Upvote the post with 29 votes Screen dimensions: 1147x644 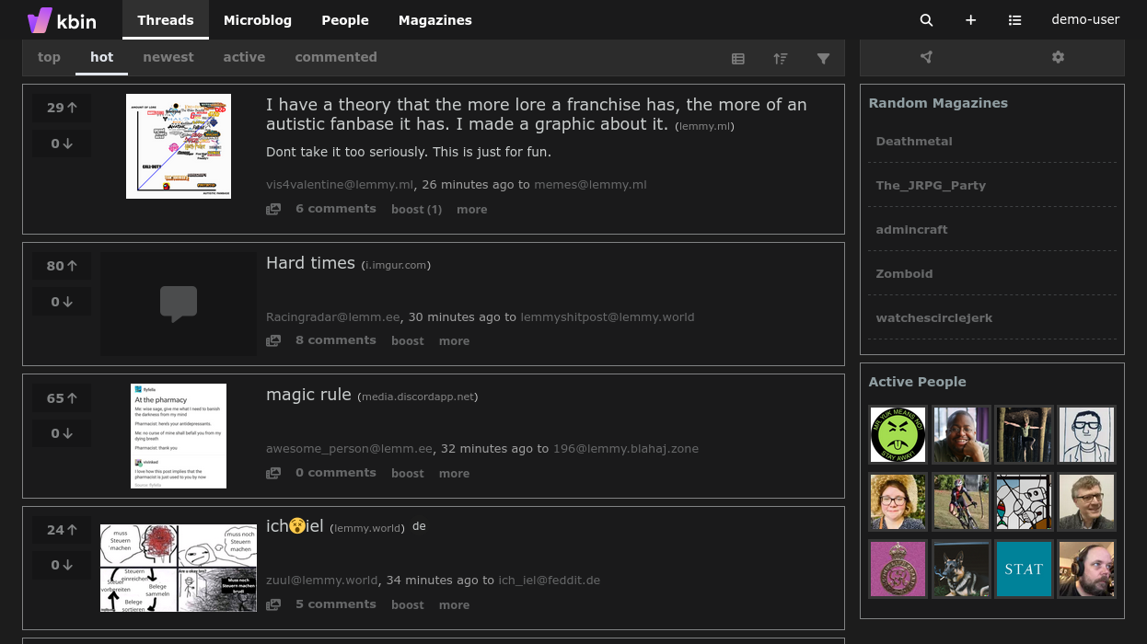tap(62, 108)
